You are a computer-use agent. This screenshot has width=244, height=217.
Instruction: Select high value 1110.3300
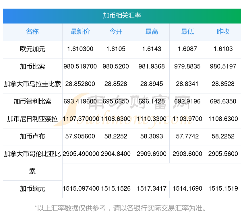point(152,119)
